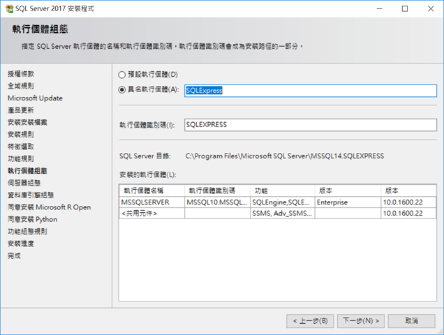
Task: Click the instance ID field containing SQLEXPRESS
Action: pyautogui.click(x=311, y=125)
